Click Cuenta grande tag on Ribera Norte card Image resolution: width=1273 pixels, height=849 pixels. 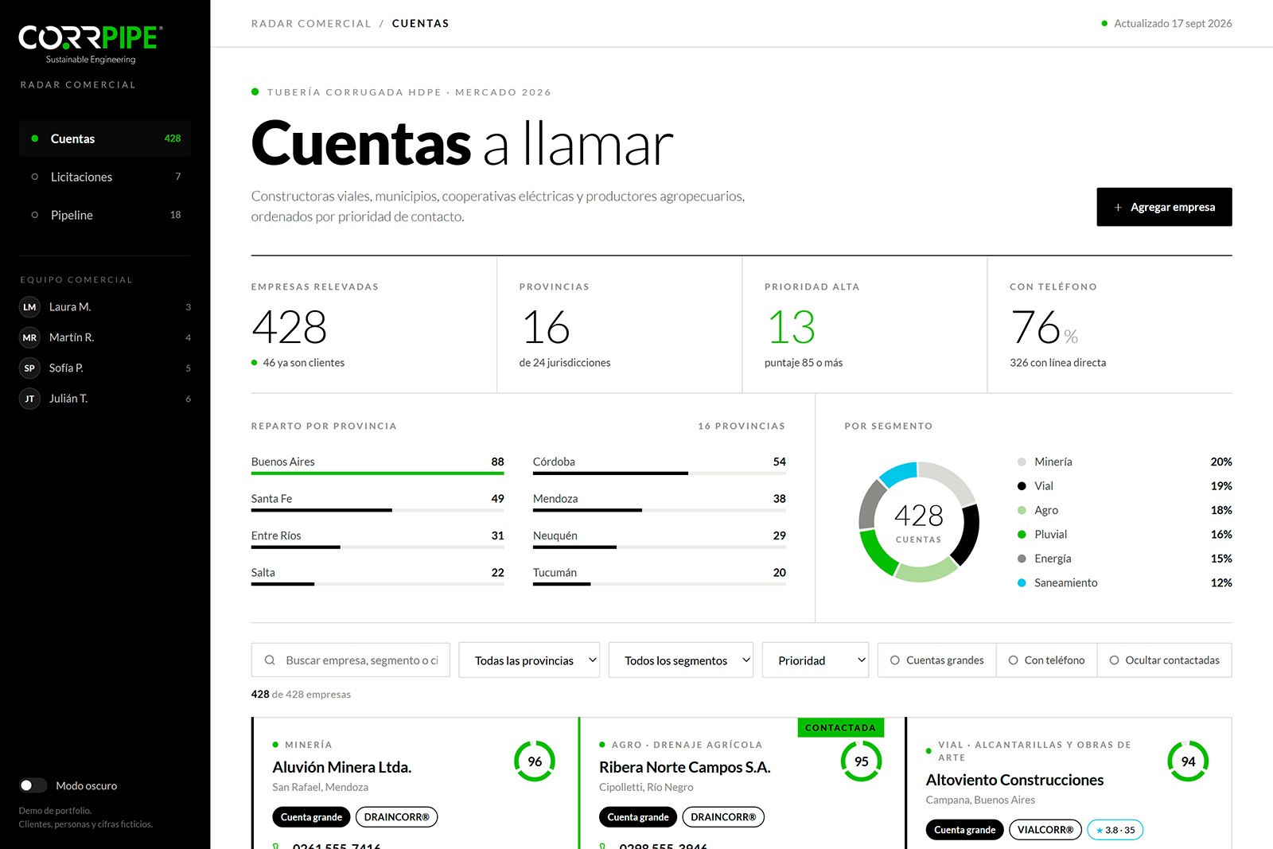(x=638, y=817)
